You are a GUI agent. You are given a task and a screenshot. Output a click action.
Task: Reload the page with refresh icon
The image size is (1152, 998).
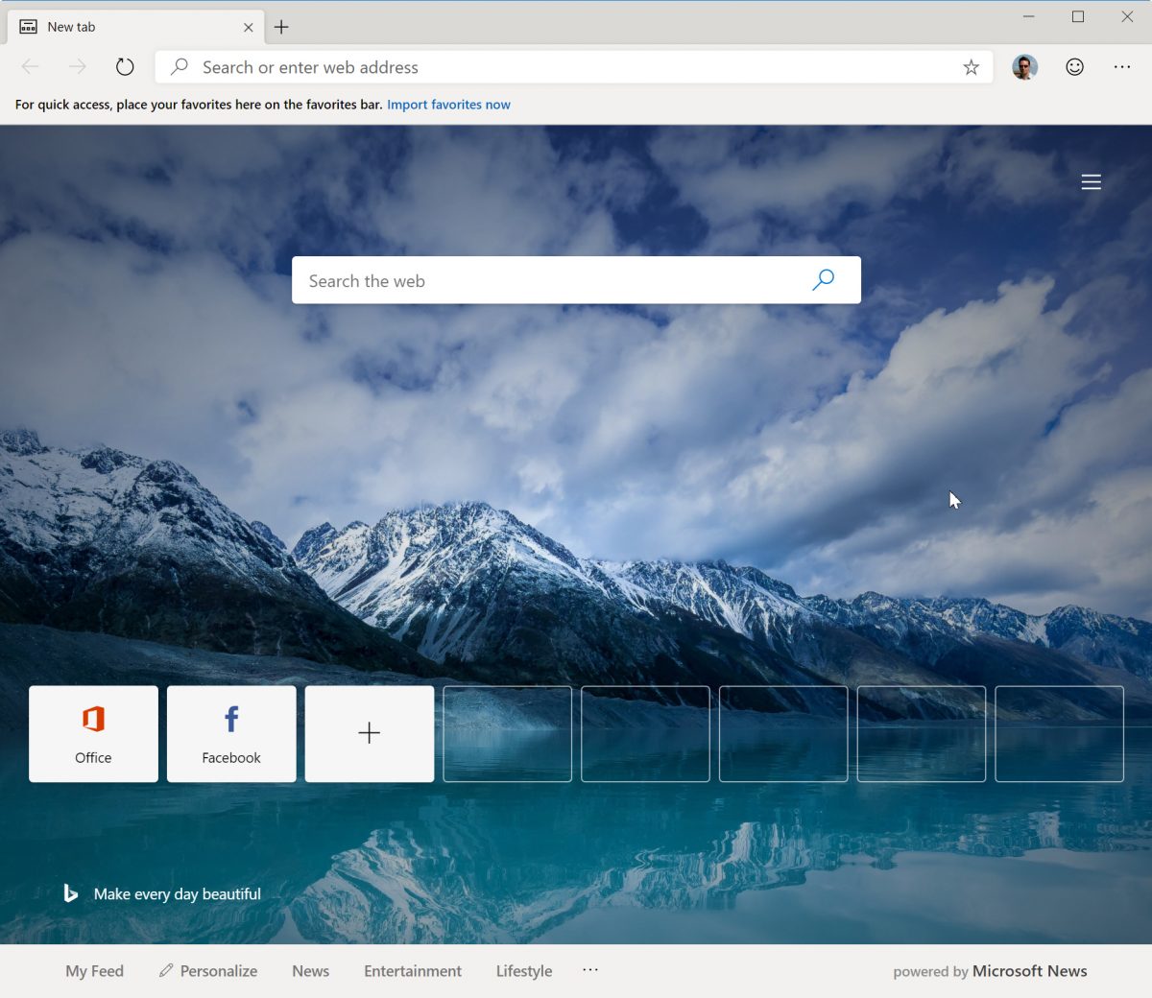pyautogui.click(x=125, y=67)
